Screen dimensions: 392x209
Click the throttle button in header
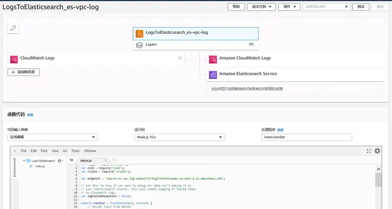[236, 7]
